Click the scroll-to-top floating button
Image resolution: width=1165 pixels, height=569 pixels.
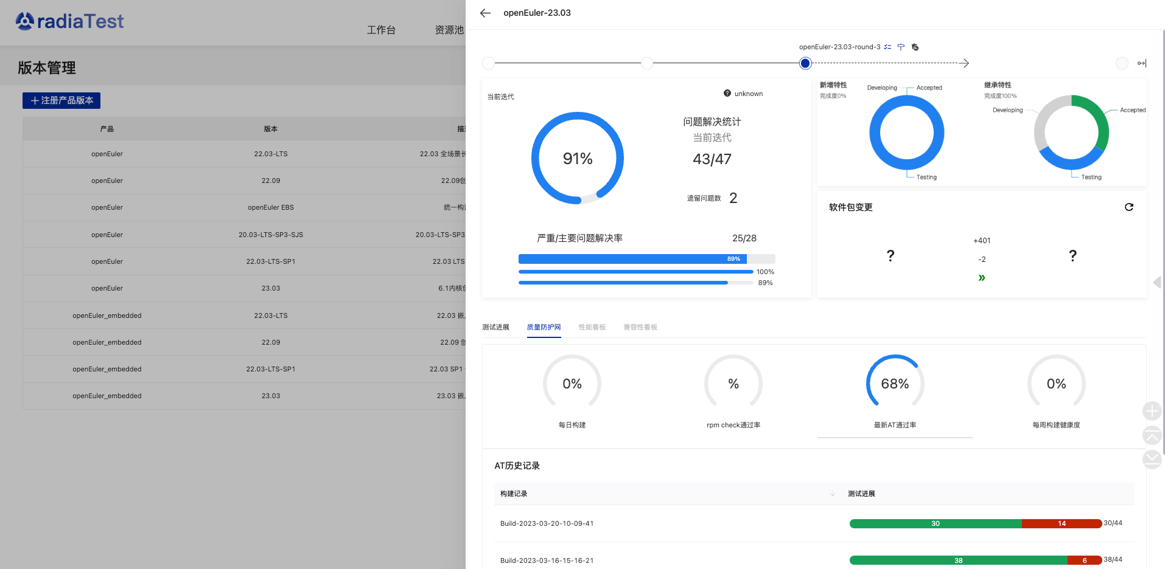coord(1152,435)
